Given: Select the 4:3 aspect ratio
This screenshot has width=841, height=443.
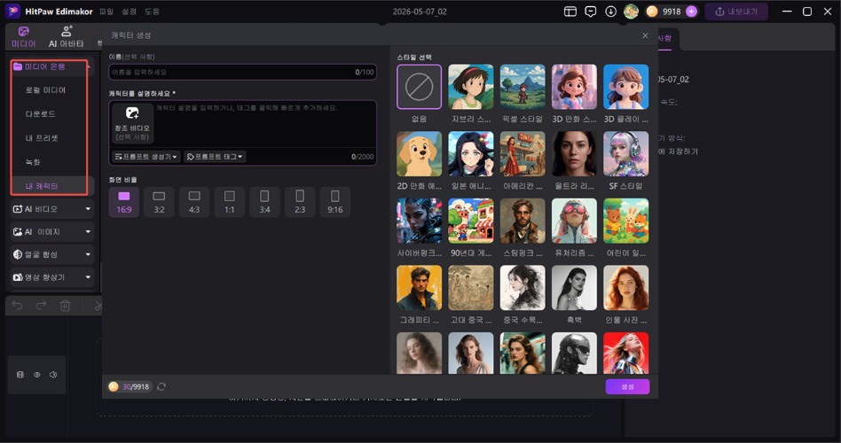Looking at the screenshot, I should pyautogui.click(x=194, y=202).
